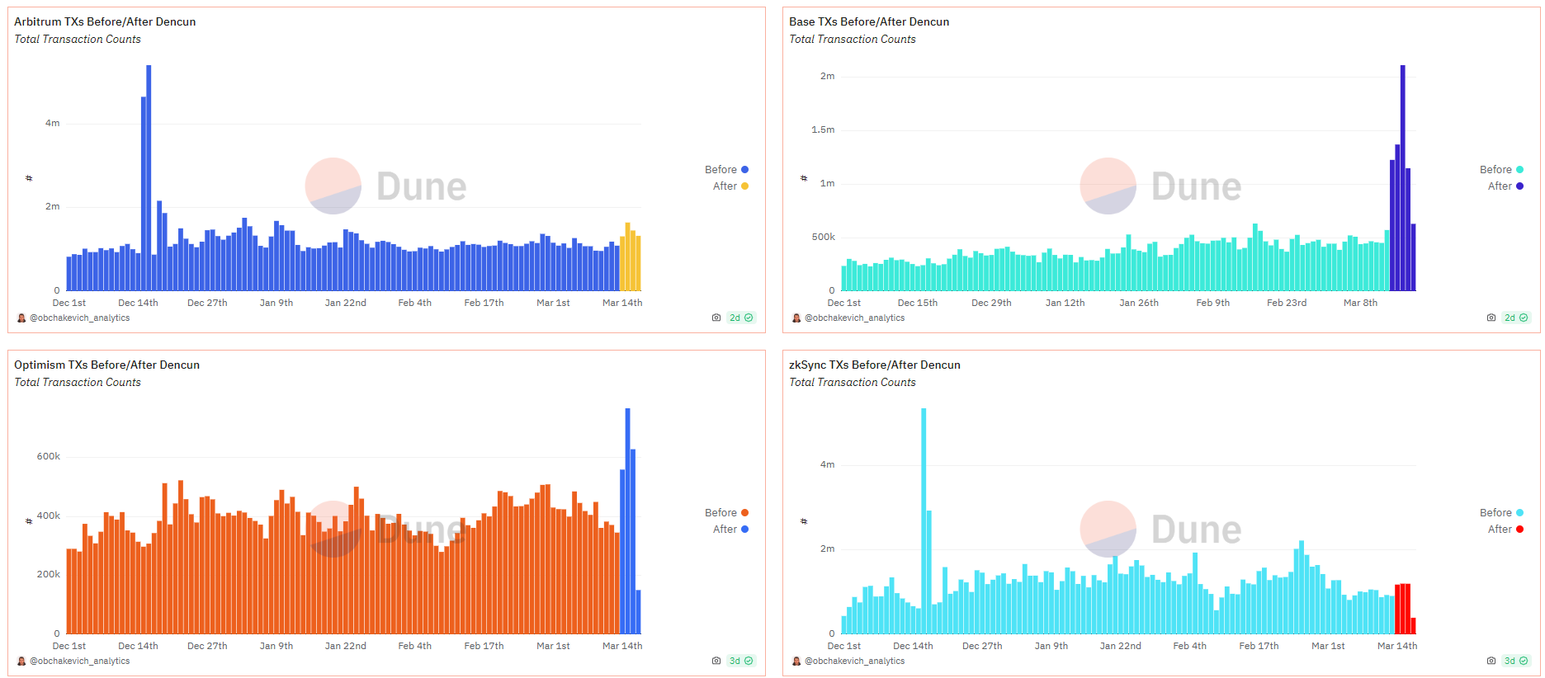Click the yellow After dot in the Arbitrum legend
Viewport: 1545px width, 678px height.
[x=744, y=186]
